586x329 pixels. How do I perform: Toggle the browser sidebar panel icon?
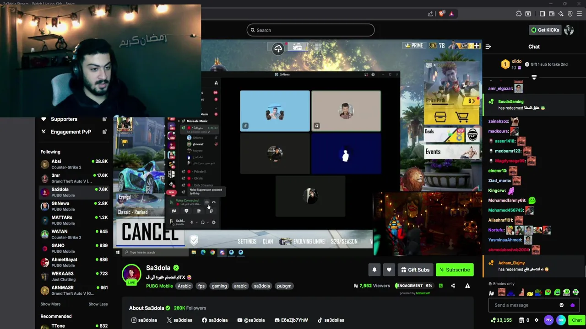coord(543,14)
